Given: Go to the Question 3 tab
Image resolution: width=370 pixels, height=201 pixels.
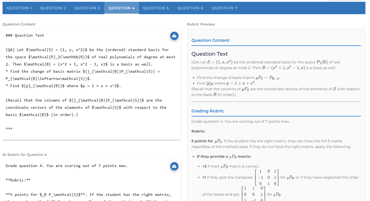Looking at the screenshot, I should [87, 8].
